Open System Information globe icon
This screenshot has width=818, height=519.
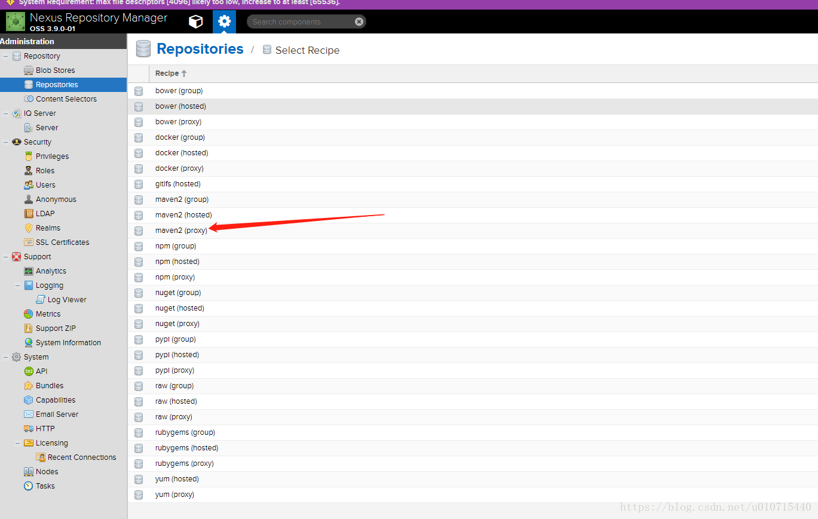[x=28, y=343]
